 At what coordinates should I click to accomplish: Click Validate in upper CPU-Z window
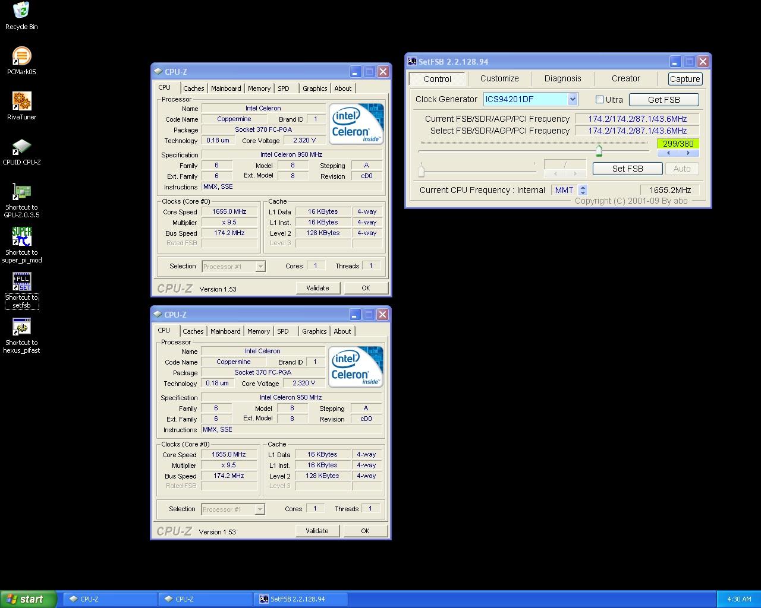317,288
